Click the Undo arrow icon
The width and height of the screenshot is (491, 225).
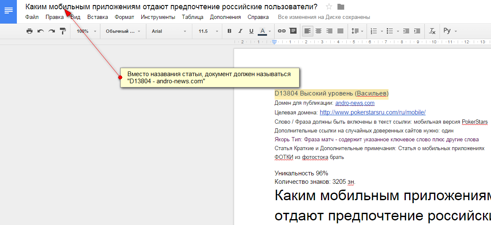(40, 31)
